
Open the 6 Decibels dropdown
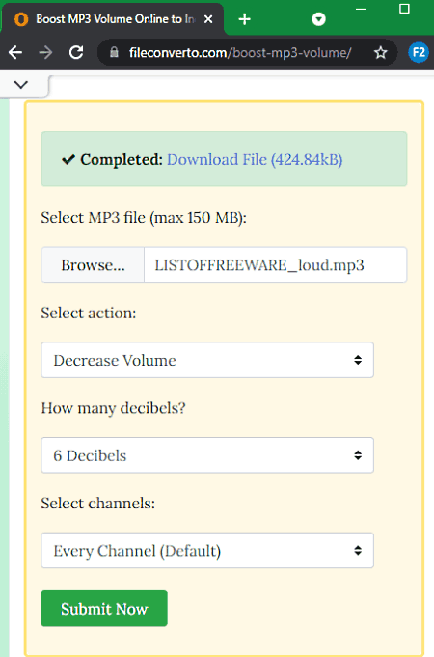click(207, 455)
